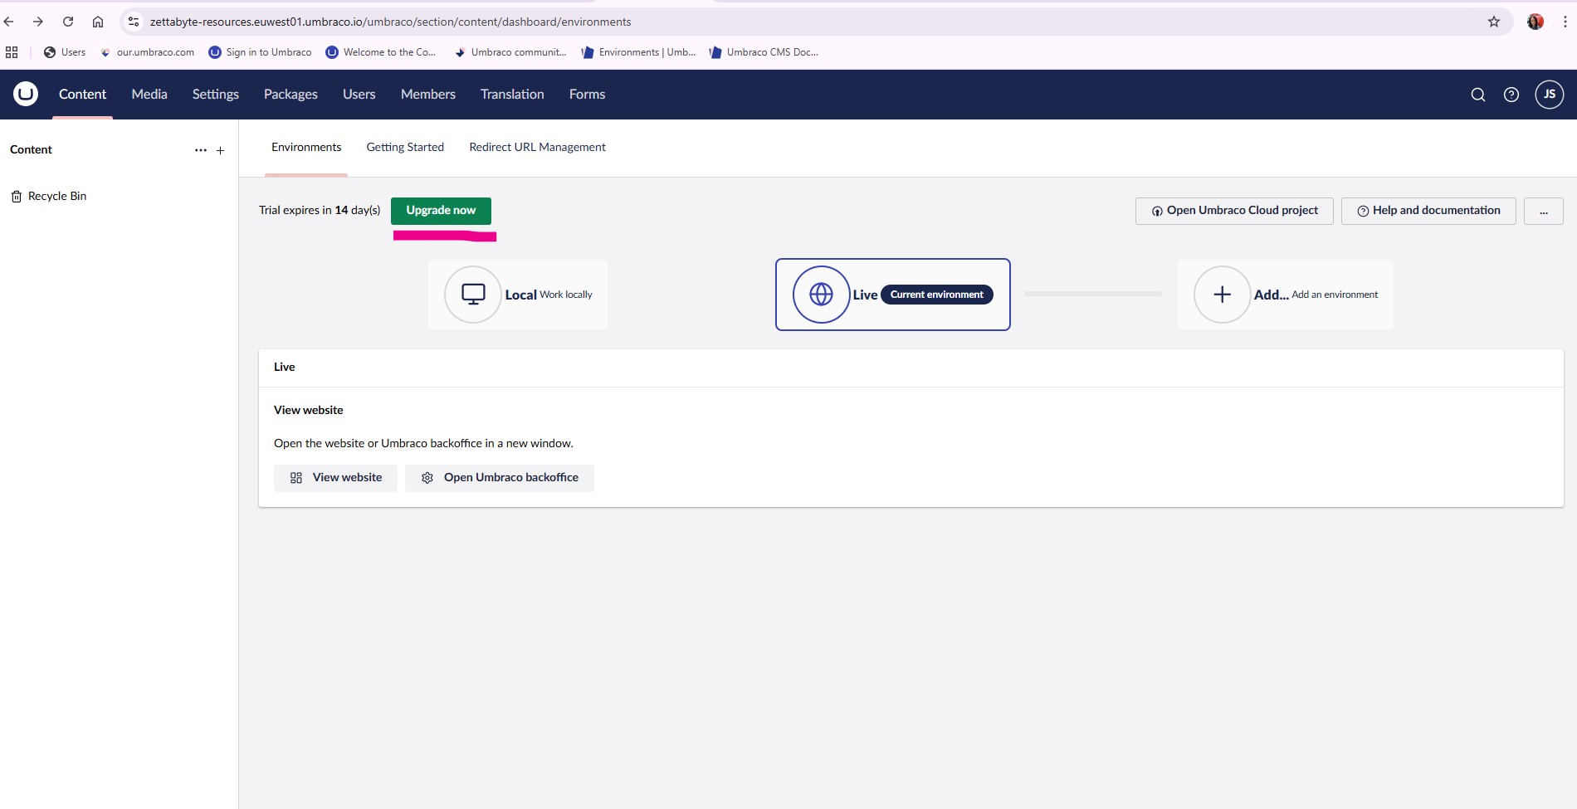The width and height of the screenshot is (1577, 809).
Task: Click Open Umbraco backoffice button
Action: pos(500,478)
